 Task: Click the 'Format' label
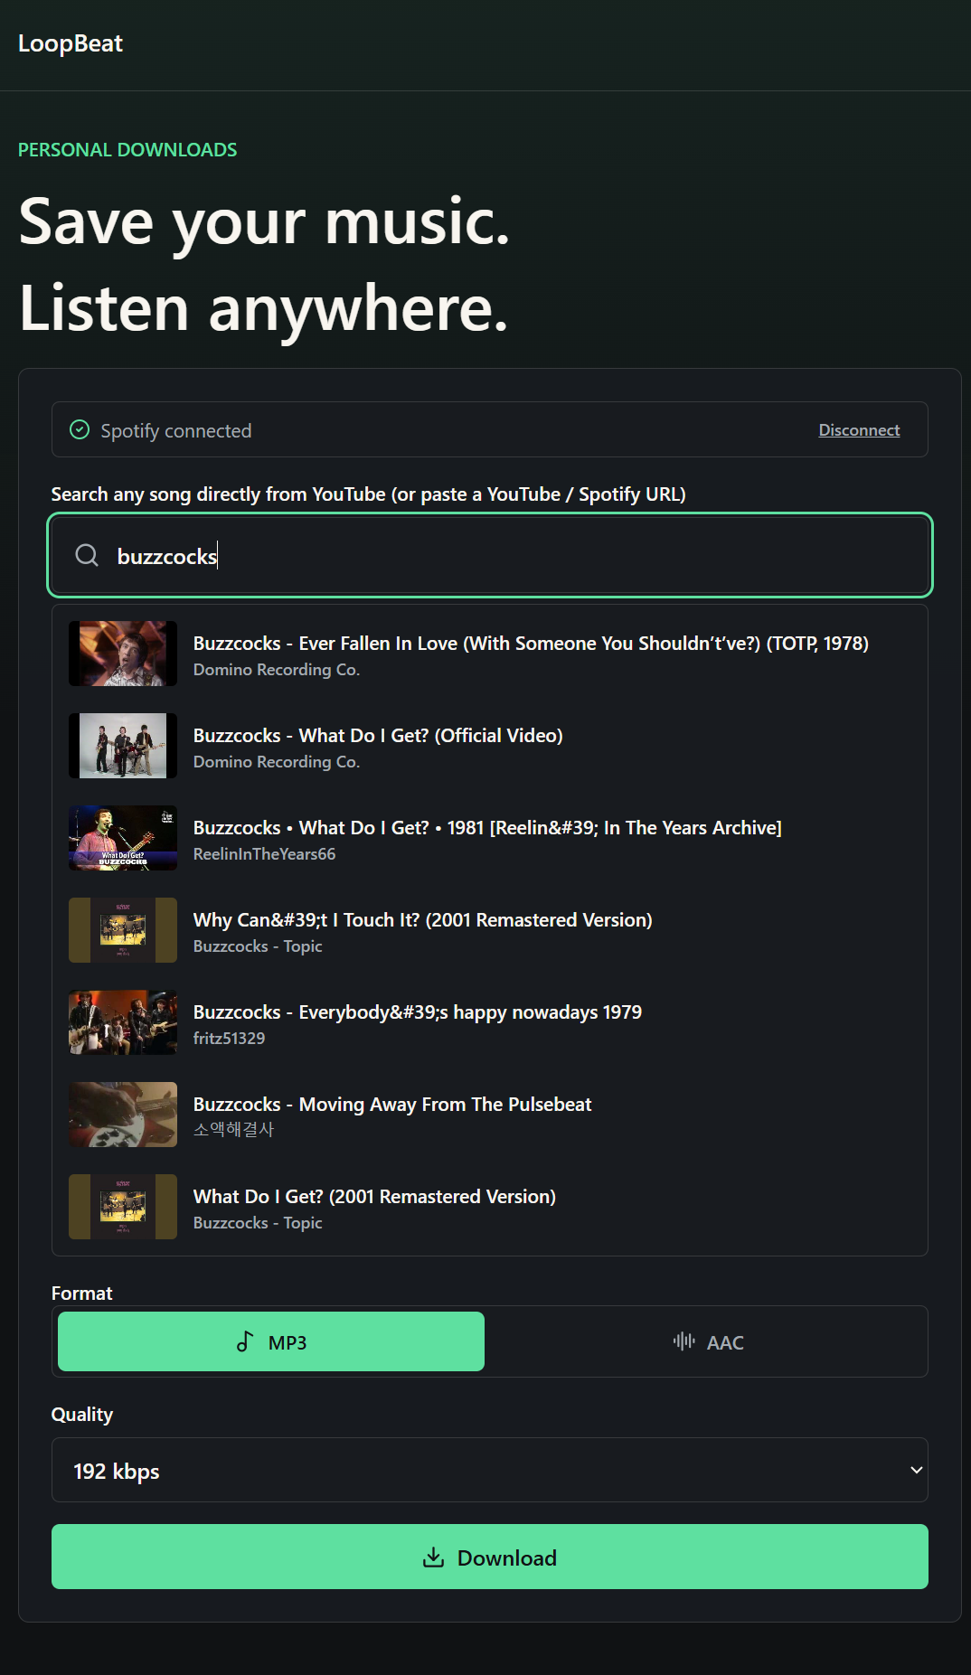tap(82, 1294)
